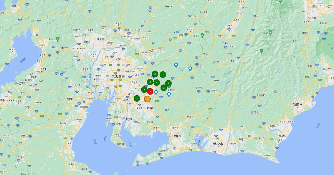The width and height of the screenshot is (334, 175).
Task: Select the 豊橋市 city label
Action: [x=177, y=136]
